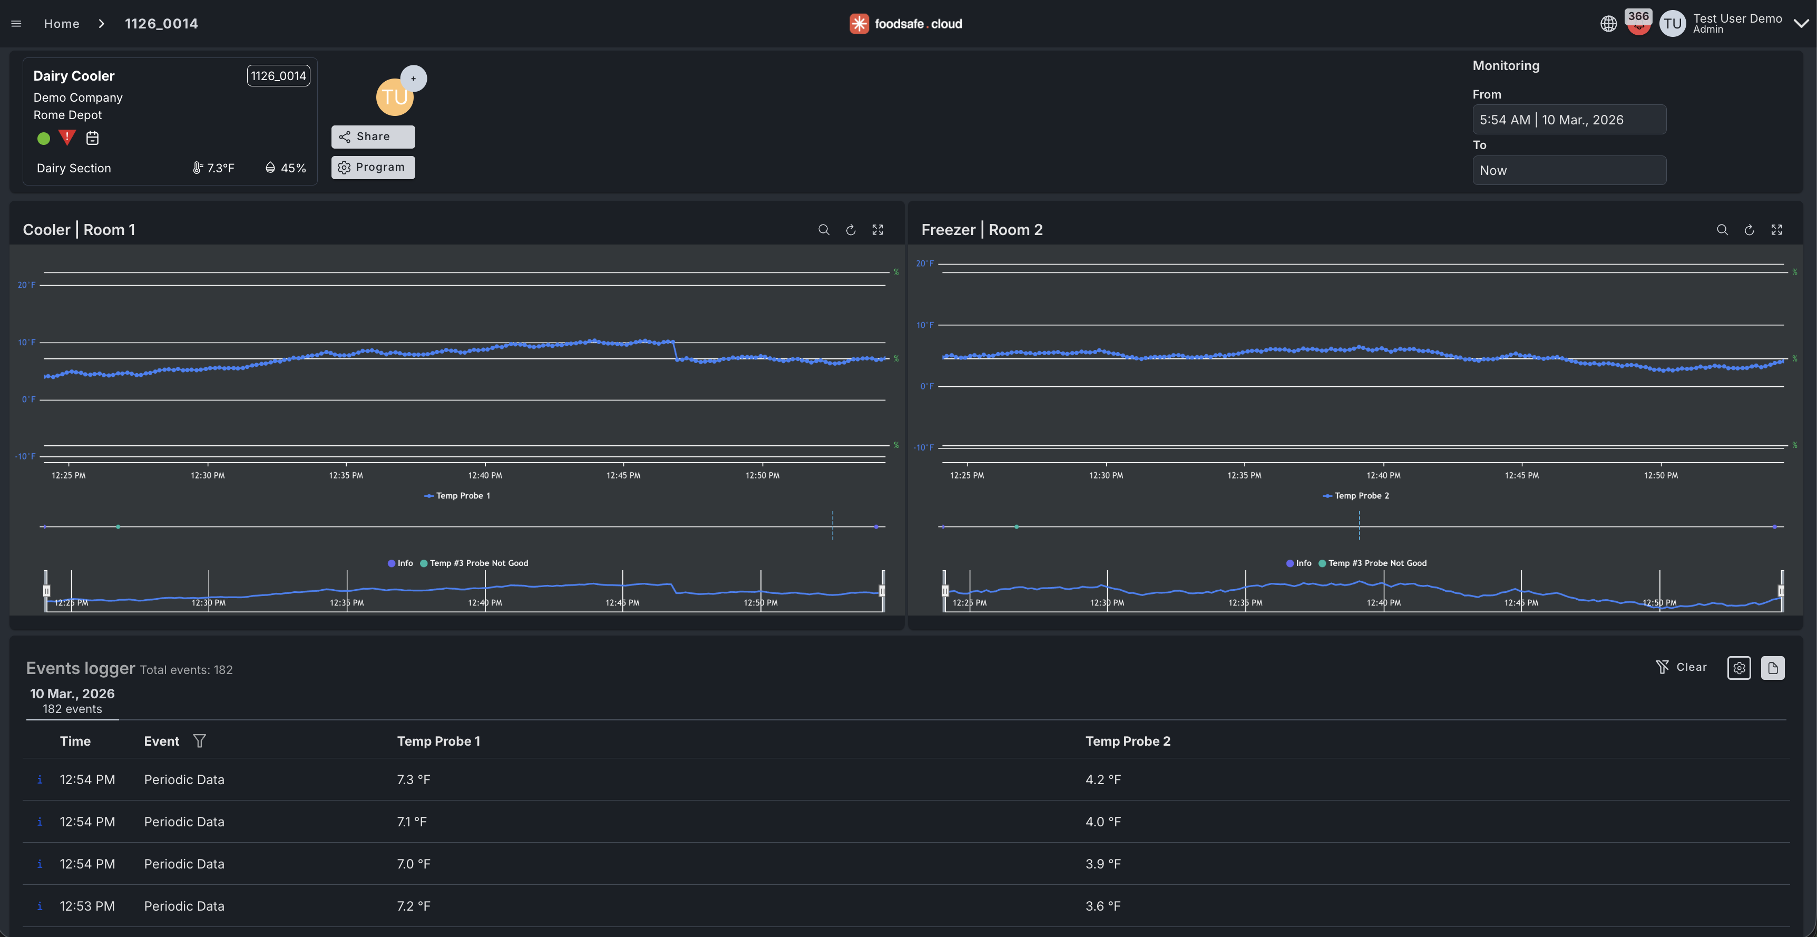Image resolution: width=1817 pixels, height=937 pixels.
Task: Refresh the Cooler Room 1 chart data
Action: 851,229
